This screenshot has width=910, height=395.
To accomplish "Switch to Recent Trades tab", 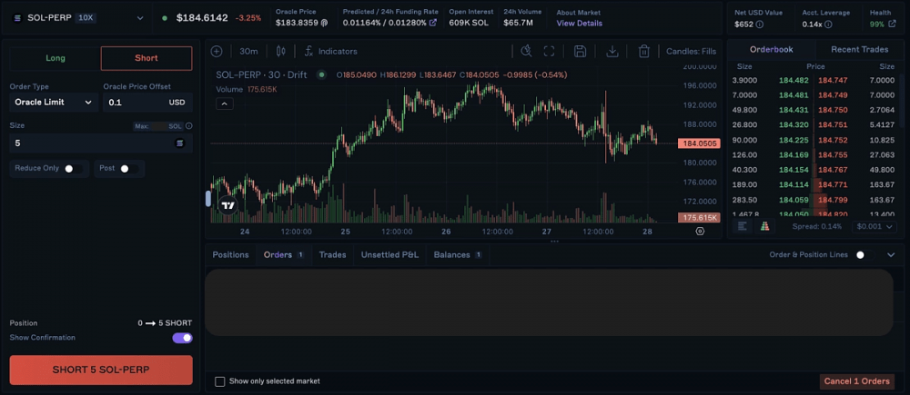I will pyautogui.click(x=860, y=49).
